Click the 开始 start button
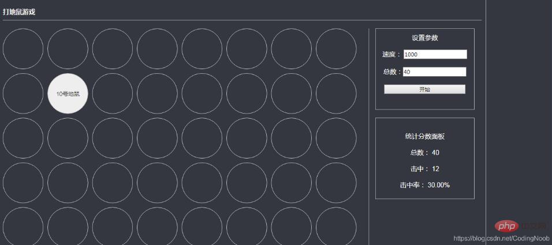The image size is (552, 245). [x=424, y=89]
